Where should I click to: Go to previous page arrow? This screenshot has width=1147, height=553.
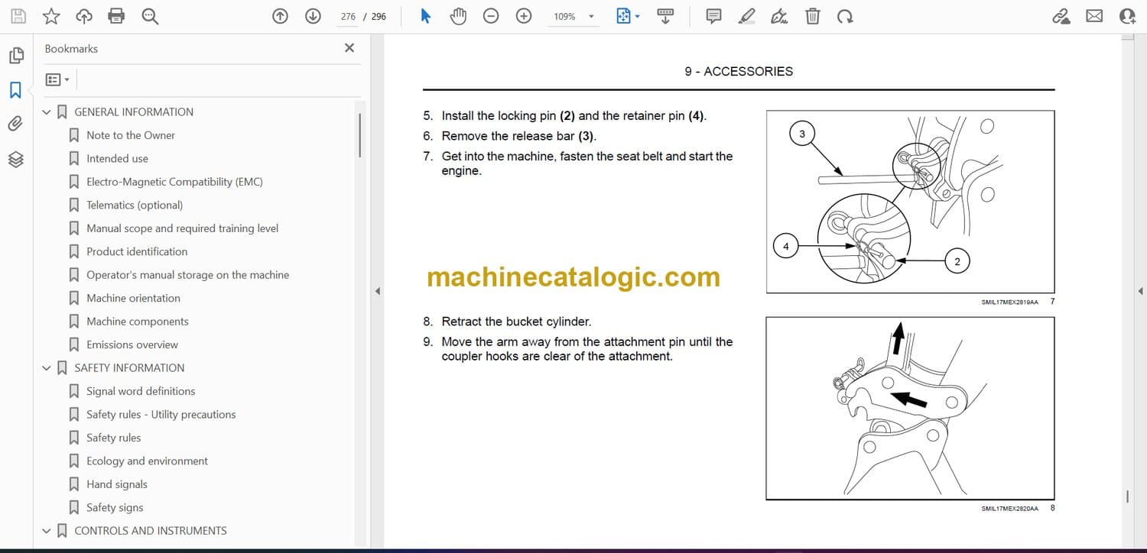coord(281,16)
